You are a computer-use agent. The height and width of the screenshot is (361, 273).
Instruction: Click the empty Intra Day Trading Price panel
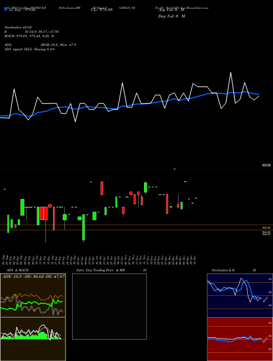[x=109, y=306]
